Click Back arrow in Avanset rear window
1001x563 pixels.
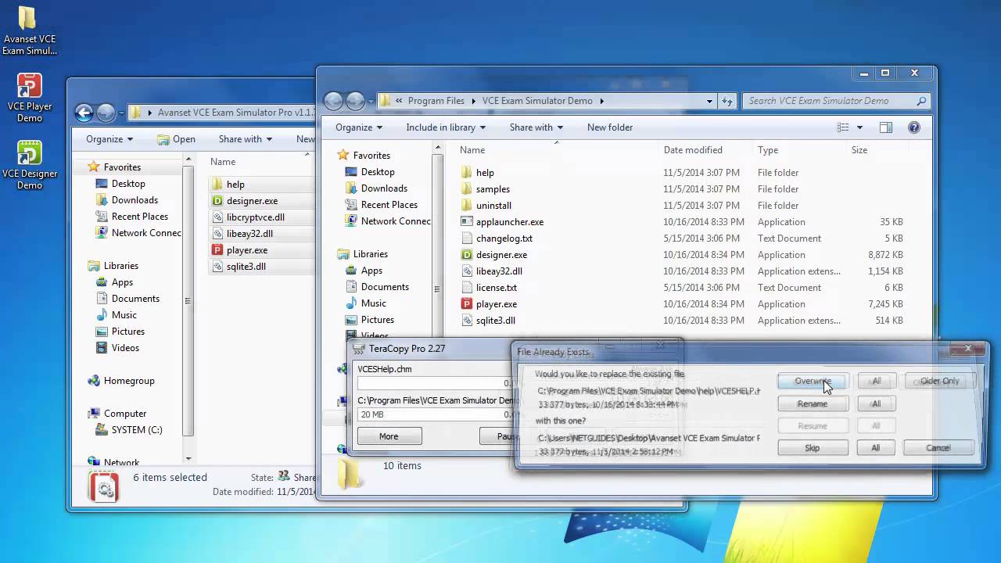point(84,113)
